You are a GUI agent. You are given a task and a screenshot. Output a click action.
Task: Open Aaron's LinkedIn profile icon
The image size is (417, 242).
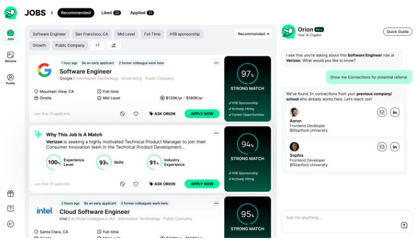coord(395,112)
